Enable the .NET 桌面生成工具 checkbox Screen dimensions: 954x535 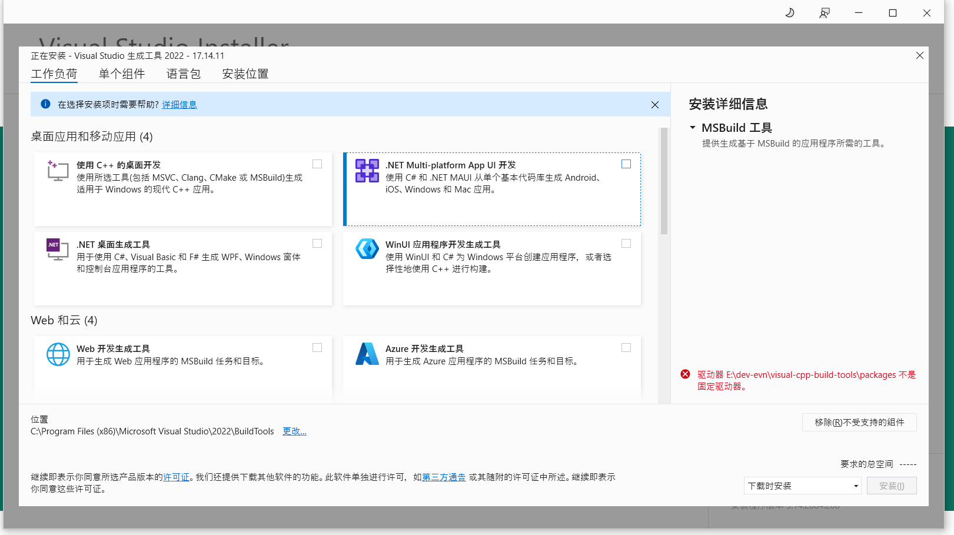[317, 244]
